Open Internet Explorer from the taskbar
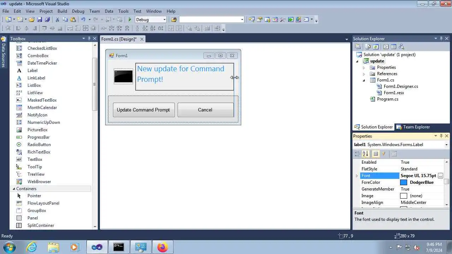Image resolution: width=452 pixels, height=254 pixels. tap(32, 247)
